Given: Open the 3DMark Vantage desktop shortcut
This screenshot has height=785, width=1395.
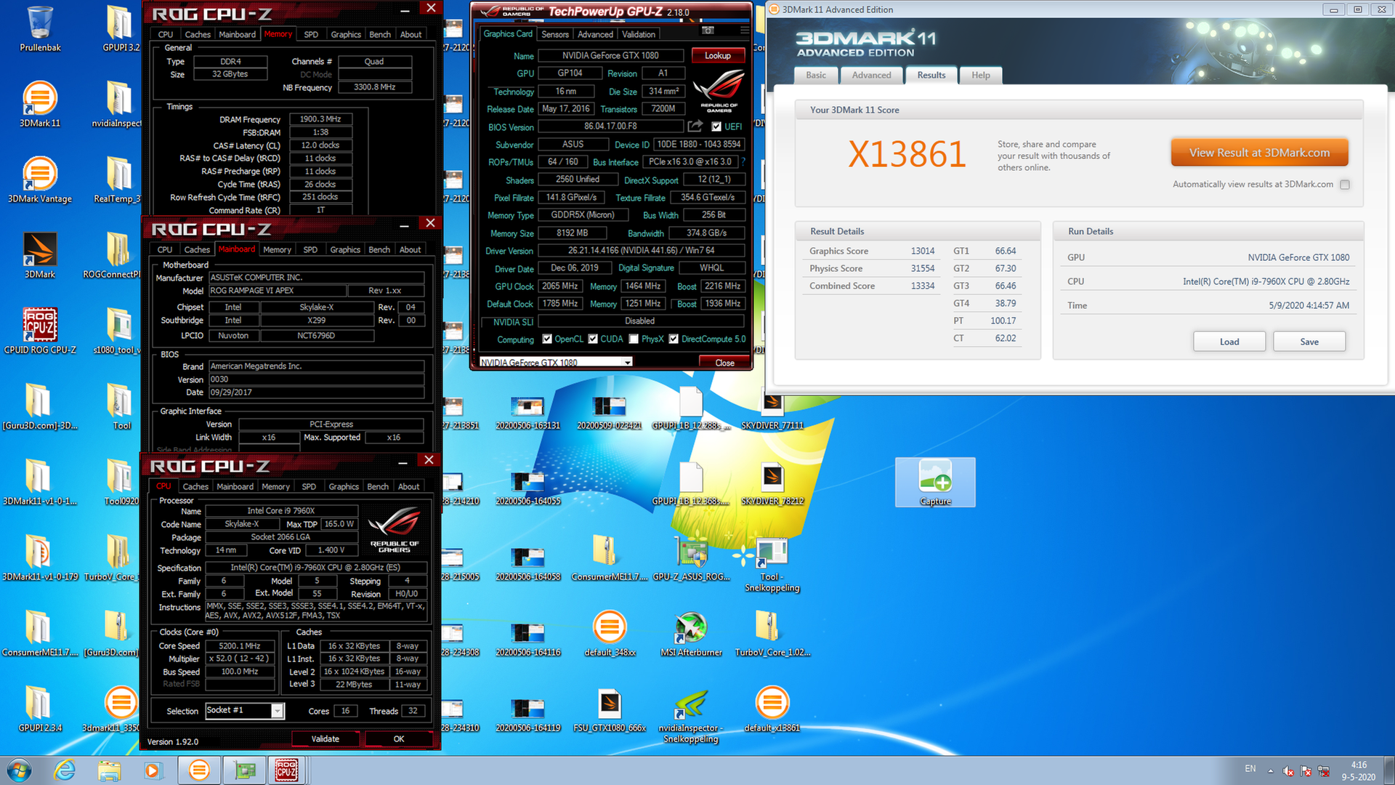Looking at the screenshot, I should pyautogui.click(x=40, y=180).
